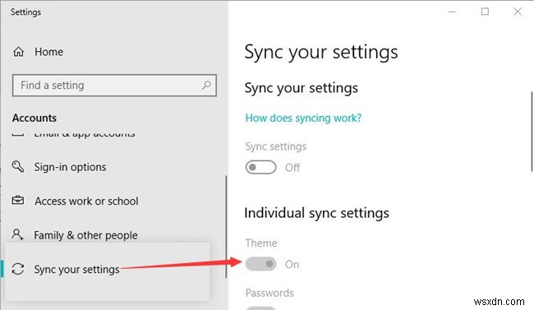Focus the Find a setting search field
534x310 pixels.
pos(114,86)
